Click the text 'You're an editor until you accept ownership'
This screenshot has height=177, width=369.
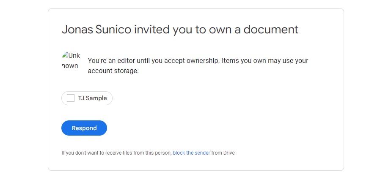tap(154, 61)
